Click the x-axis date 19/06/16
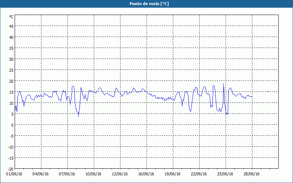The width and height of the screenshot is (293, 183). tap(173, 174)
